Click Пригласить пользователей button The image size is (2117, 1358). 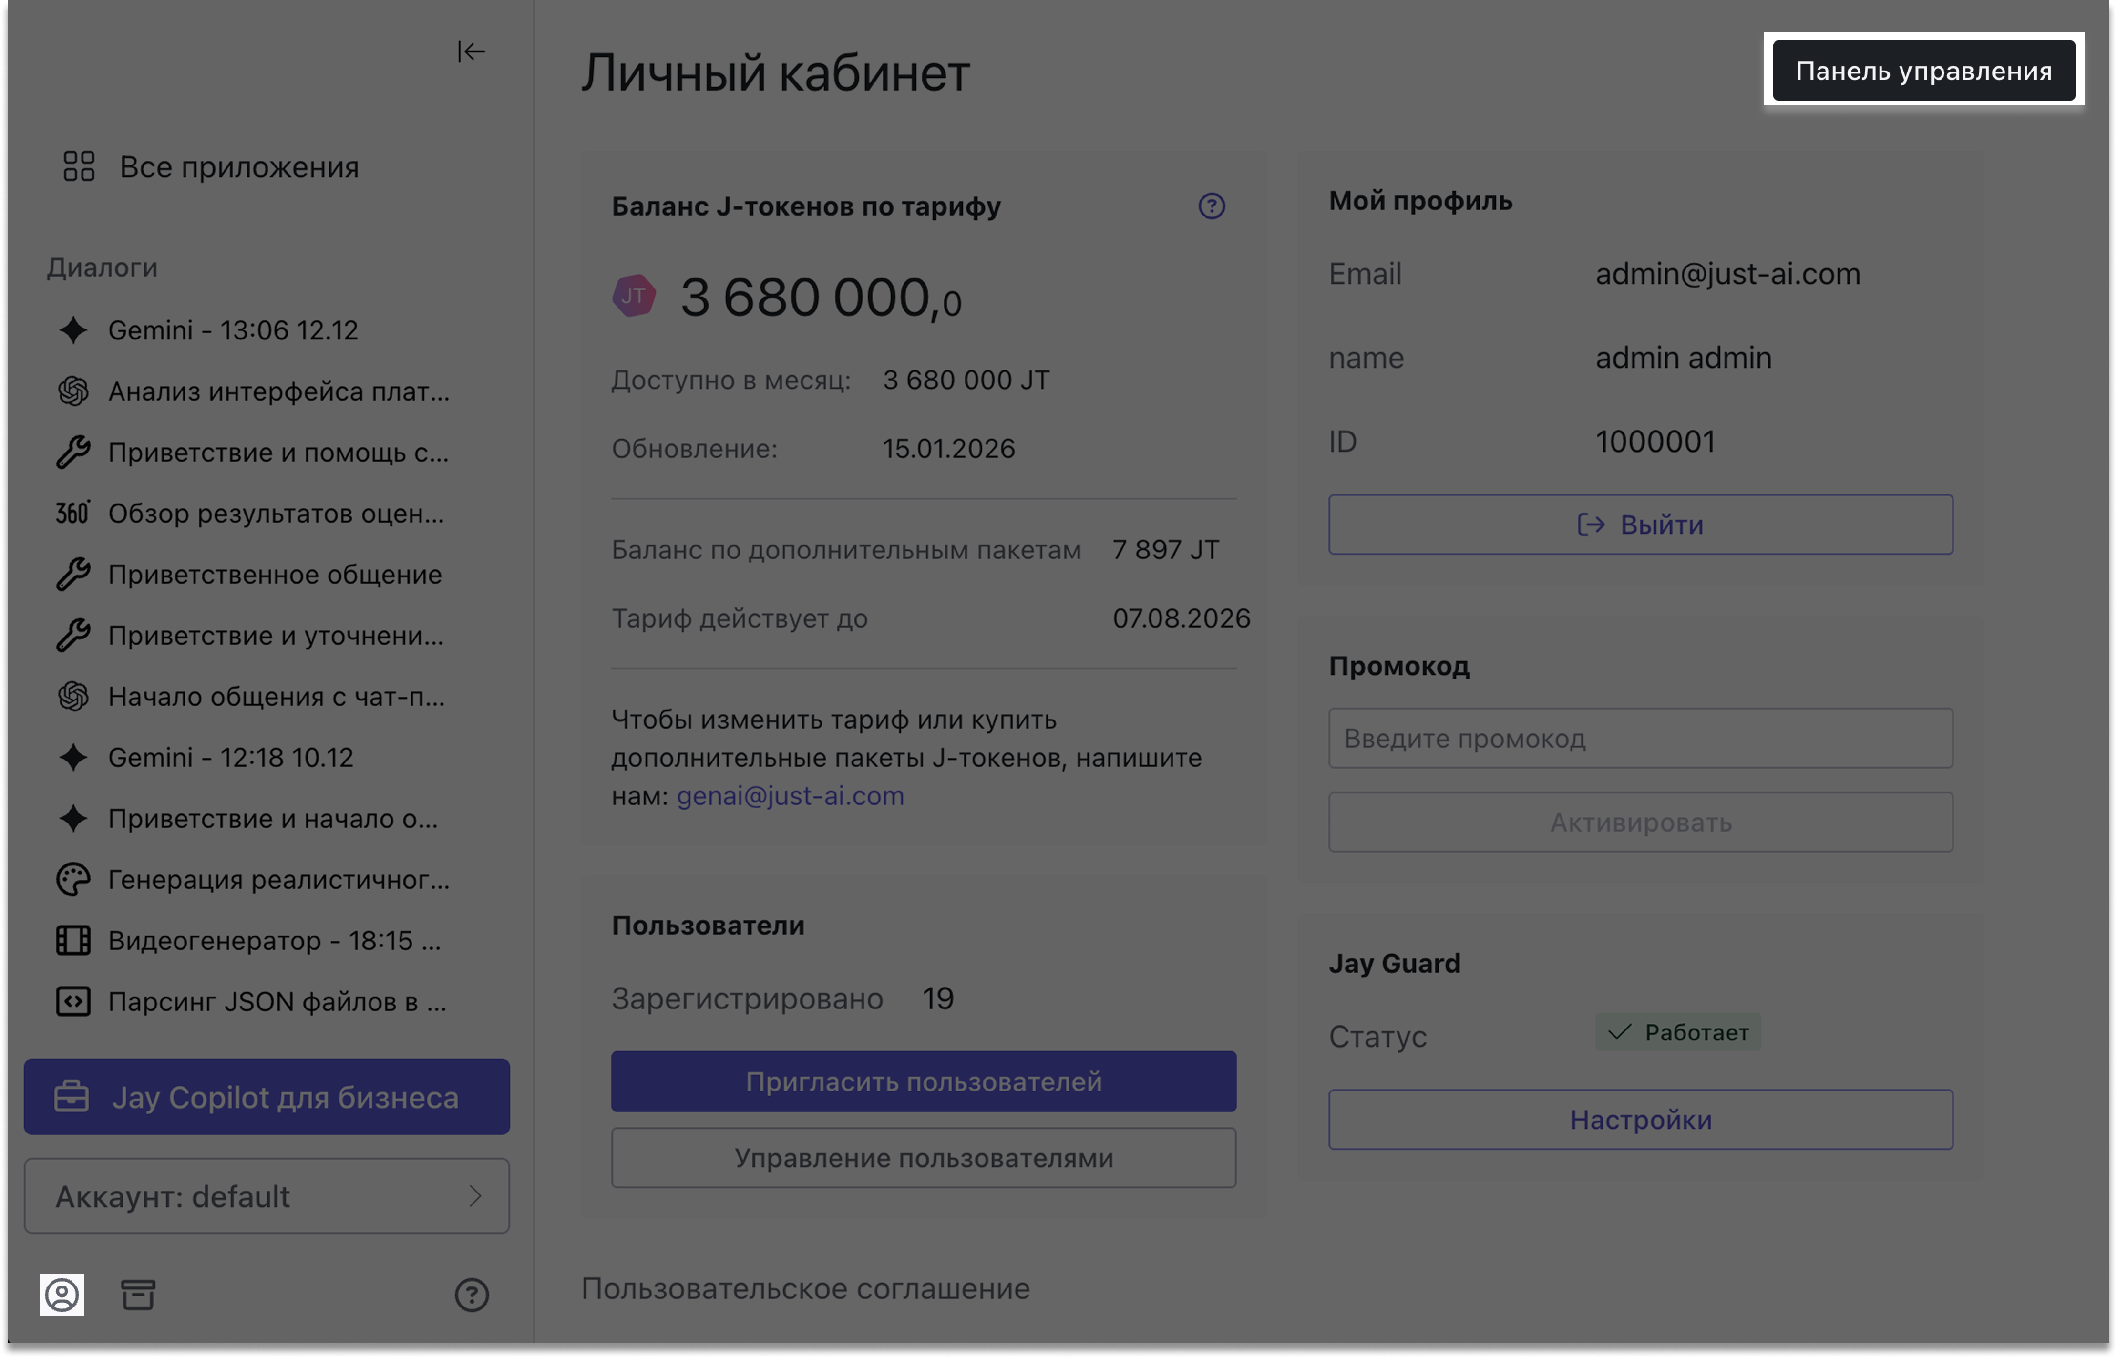[x=923, y=1081]
